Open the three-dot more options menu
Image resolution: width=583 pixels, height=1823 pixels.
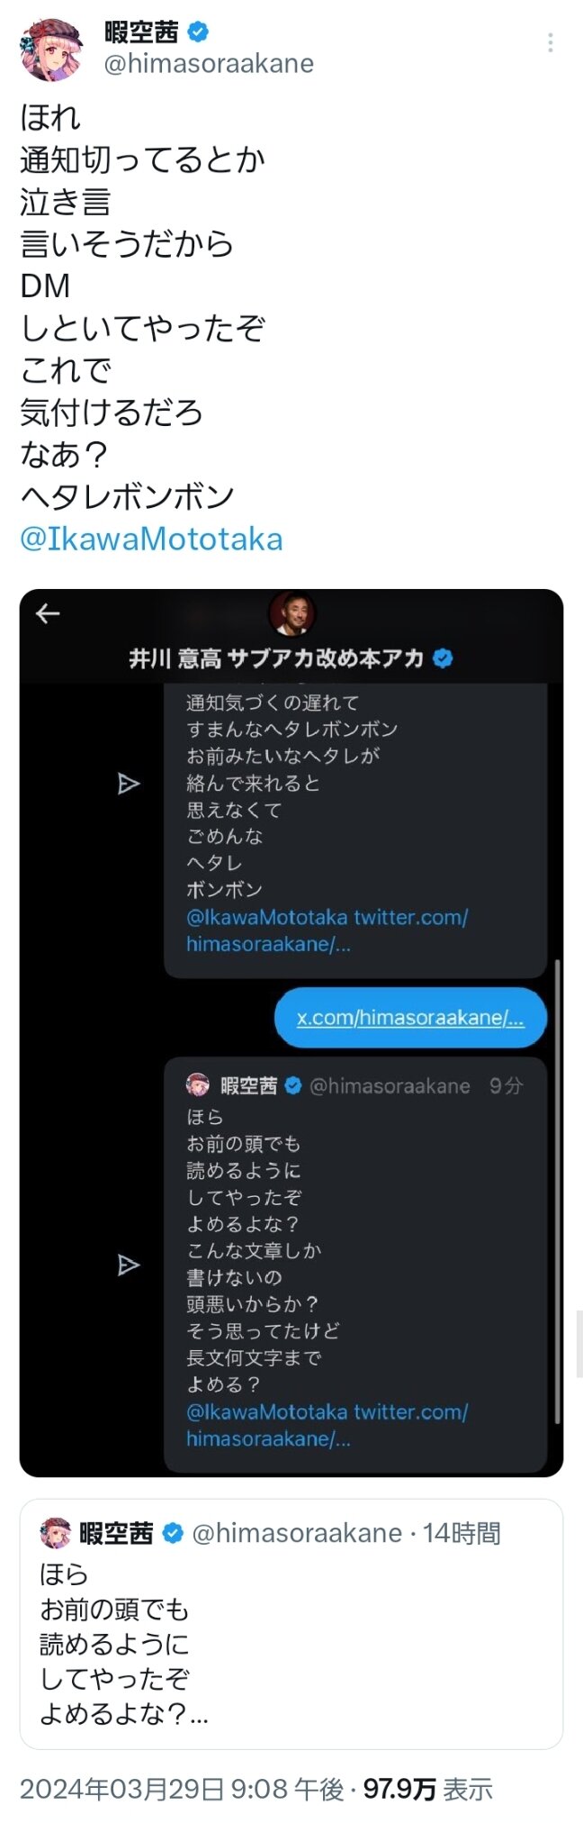coord(550,42)
